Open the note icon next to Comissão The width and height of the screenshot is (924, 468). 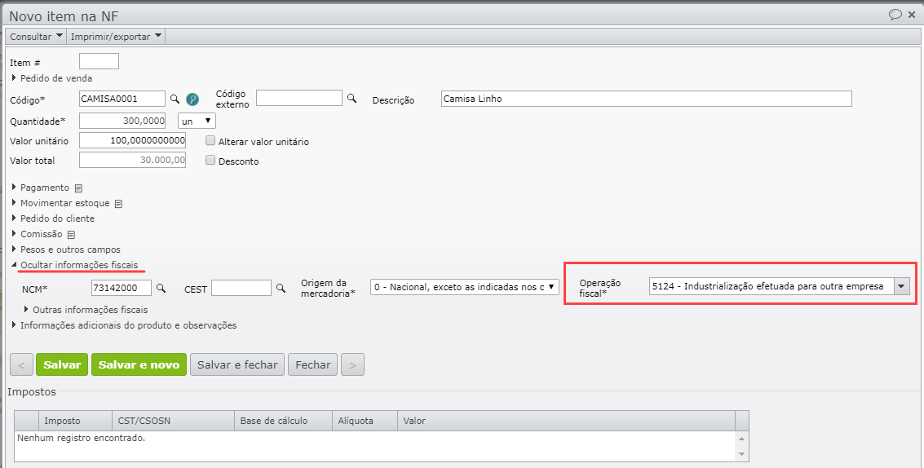click(x=71, y=235)
